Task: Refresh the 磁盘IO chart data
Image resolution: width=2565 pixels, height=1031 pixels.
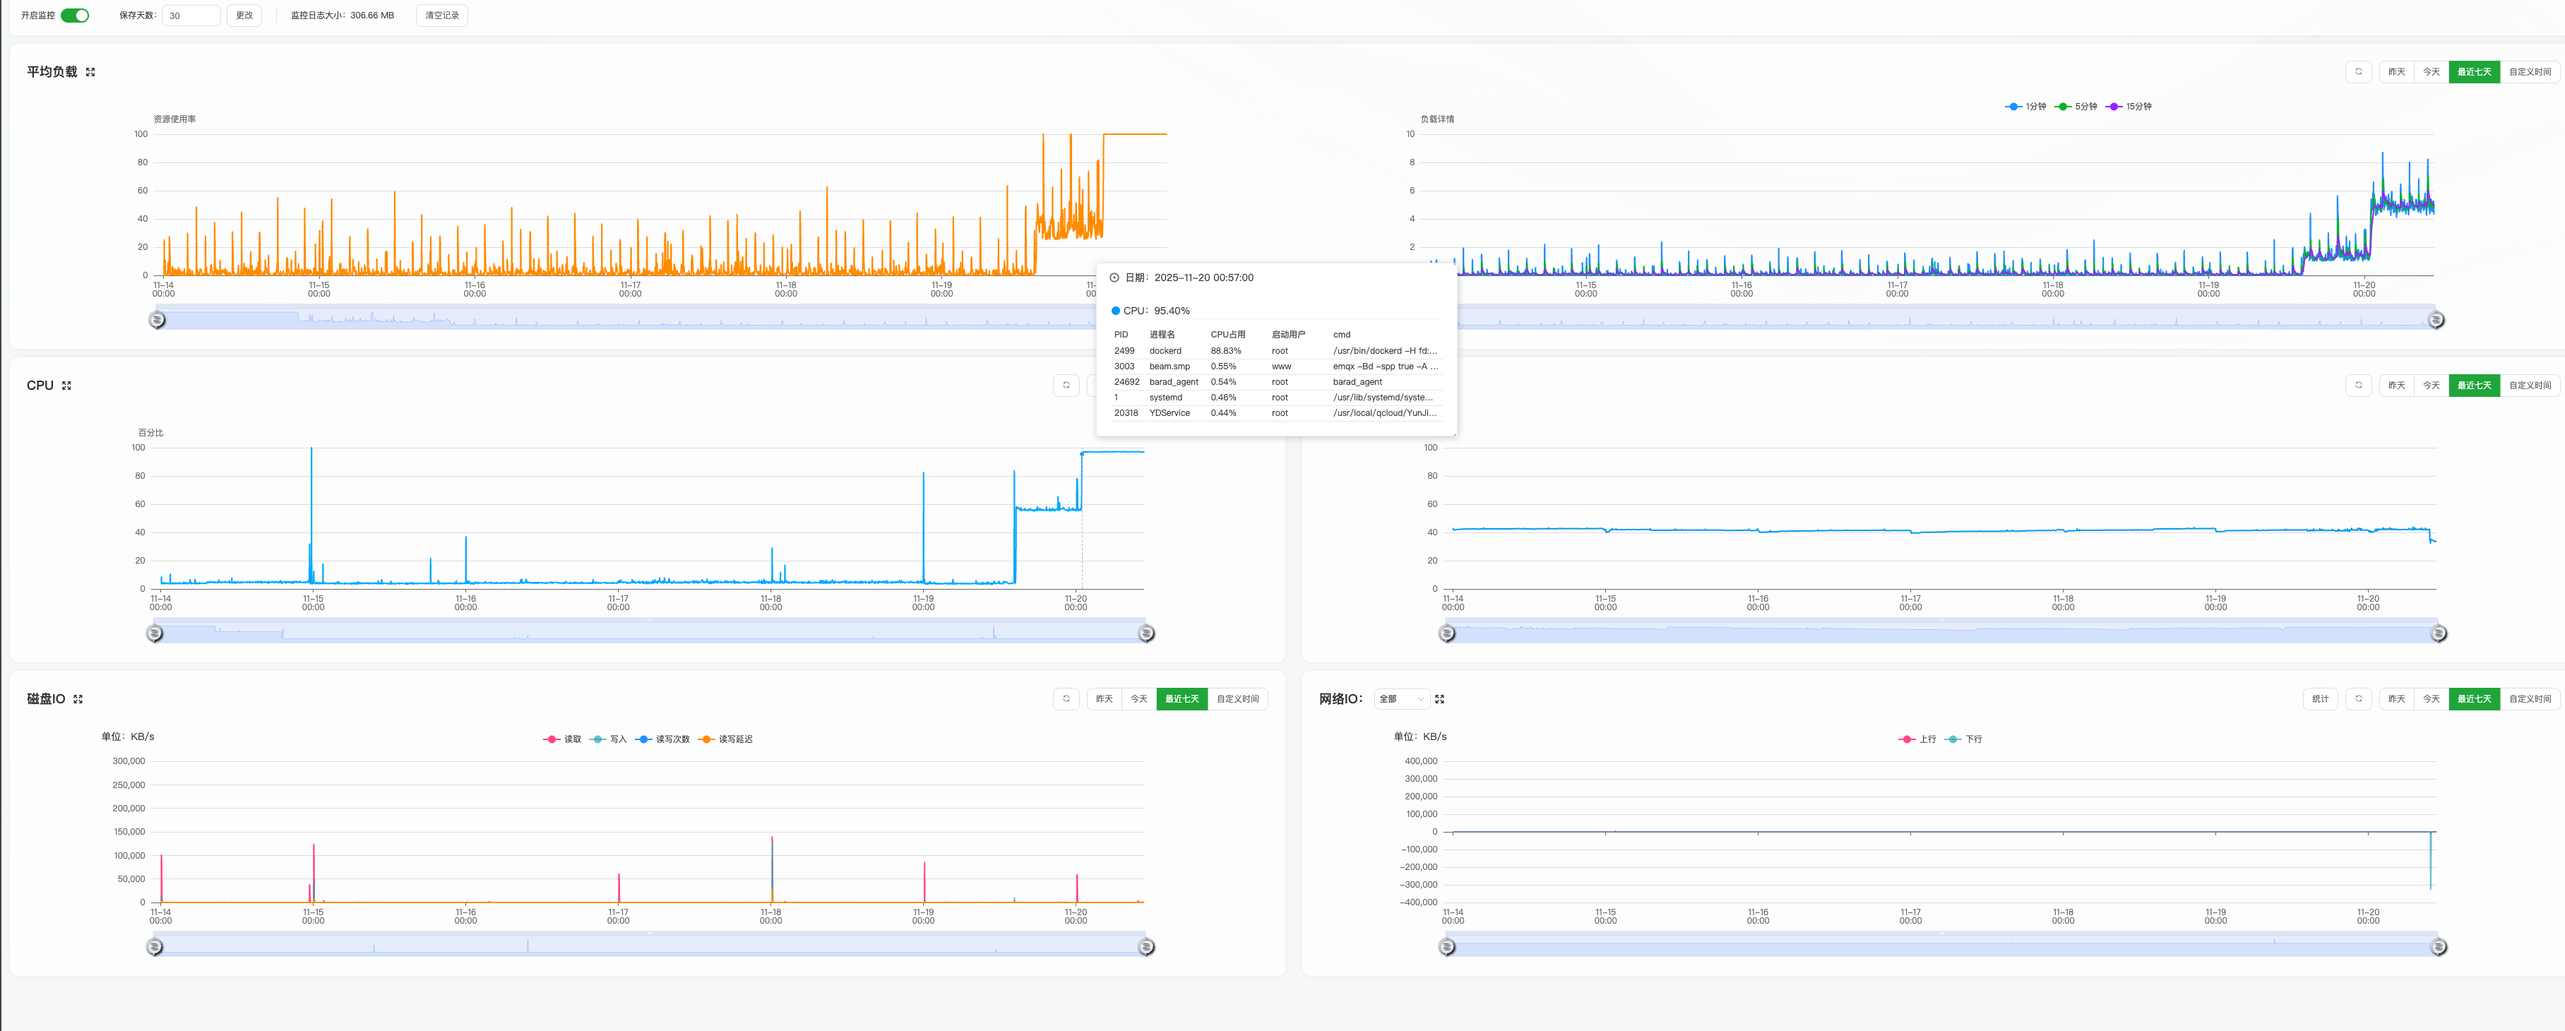Action: 1066,698
